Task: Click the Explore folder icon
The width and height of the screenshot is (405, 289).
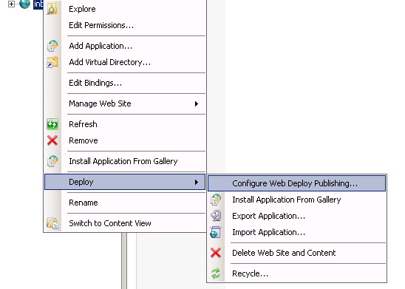Action: 52,9
